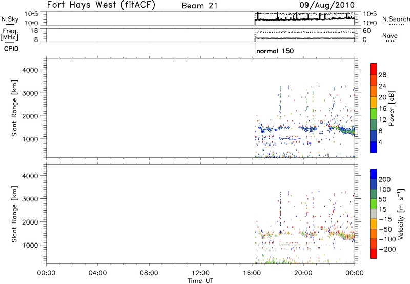Click the 'Nave' legend label
This screenshot has width=410, height=284.
point(389,36)
